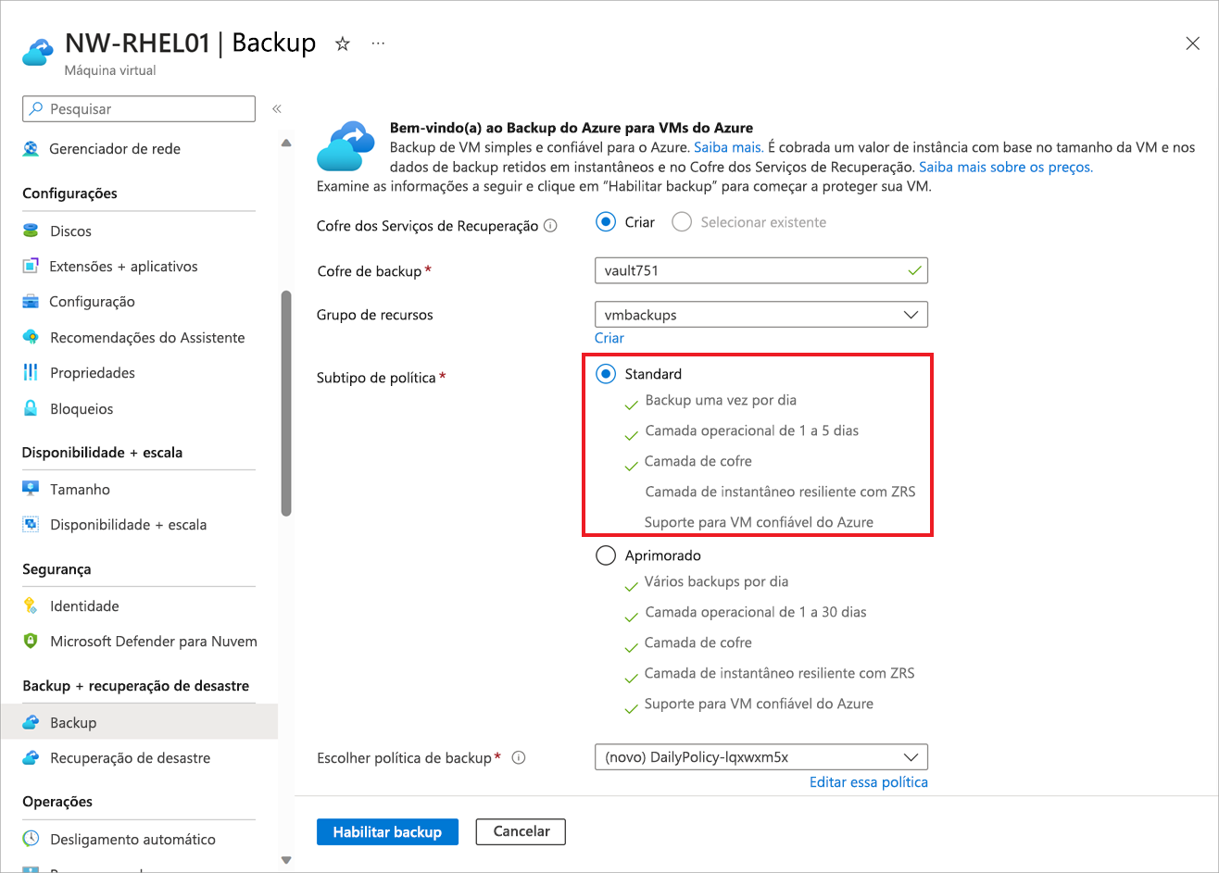1219x873 pixels.
Task: Collapse the sidebar with double chevron
Action: tap(276, 109)
